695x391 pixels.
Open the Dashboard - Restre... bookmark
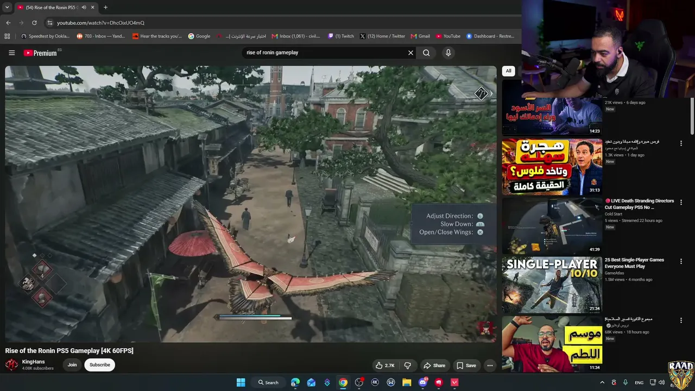coord(490,36)
